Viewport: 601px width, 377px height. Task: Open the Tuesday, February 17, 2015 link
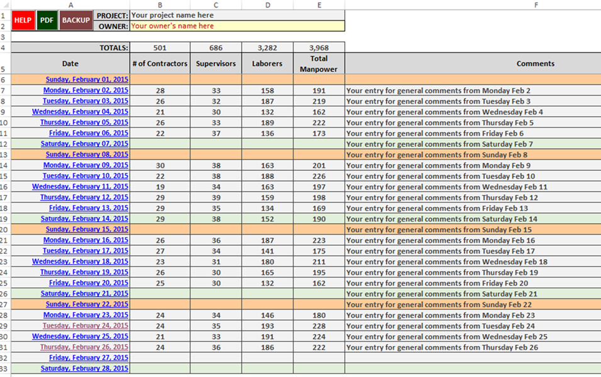tap(85, 250)
